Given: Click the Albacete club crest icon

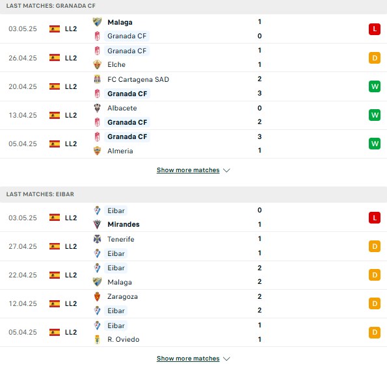Looking at the screenshot, I should coord(98,108).
